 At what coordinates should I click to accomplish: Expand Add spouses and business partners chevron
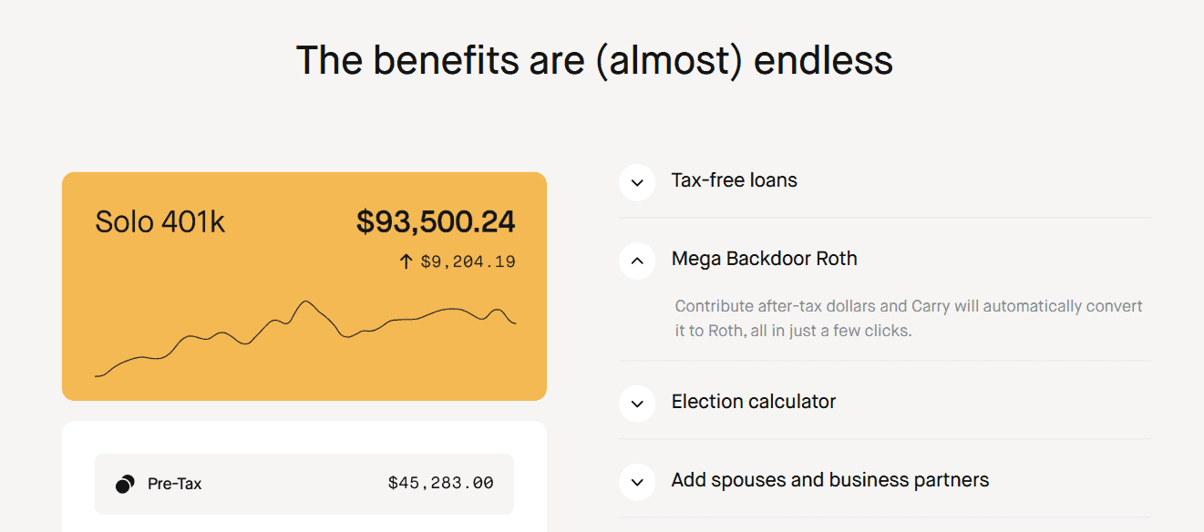click(637, 482)
